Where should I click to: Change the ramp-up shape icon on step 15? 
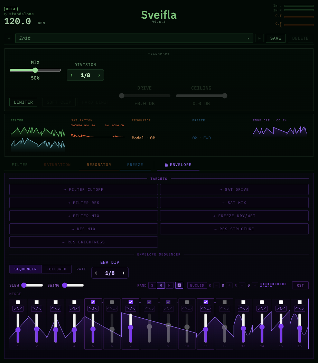click(281, 309)
